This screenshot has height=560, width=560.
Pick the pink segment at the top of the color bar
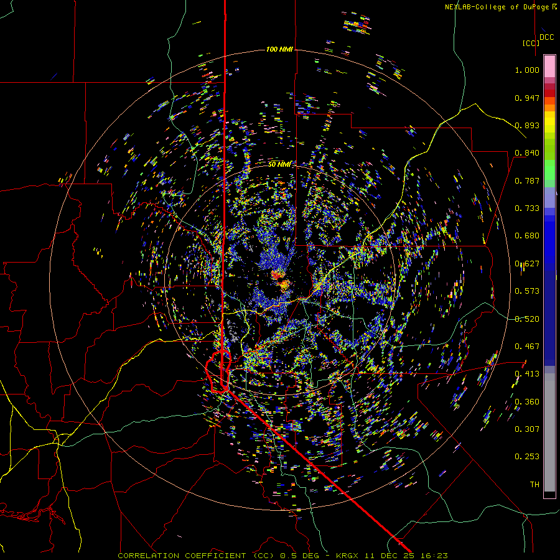coord(549,67)
